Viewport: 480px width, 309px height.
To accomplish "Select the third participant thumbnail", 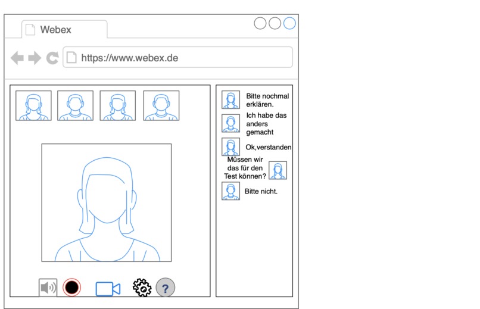I will (x=117, y=105).
